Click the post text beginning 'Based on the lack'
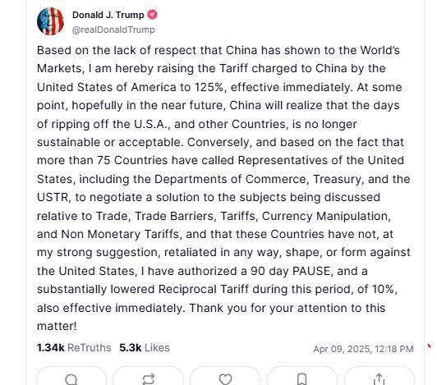 click(223, 188)
